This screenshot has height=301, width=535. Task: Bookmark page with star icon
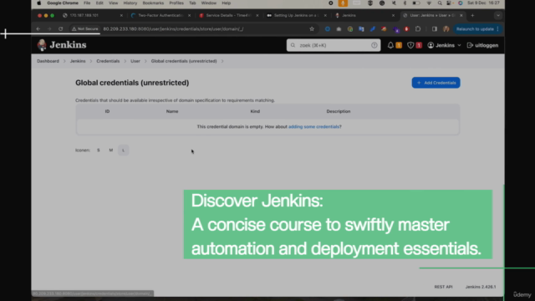[x=312, y=29]
